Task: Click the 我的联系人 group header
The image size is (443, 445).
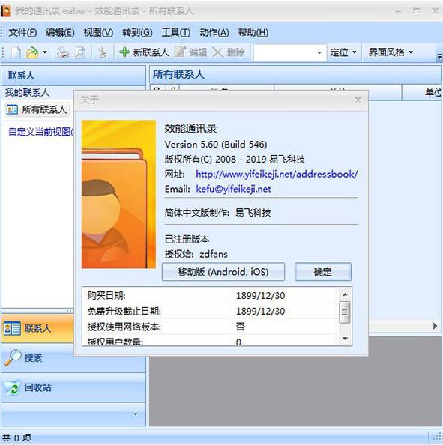Action: point(27,92)
